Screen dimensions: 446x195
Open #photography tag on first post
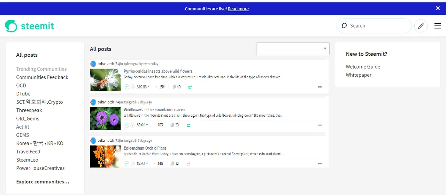[x=133, y=64]
